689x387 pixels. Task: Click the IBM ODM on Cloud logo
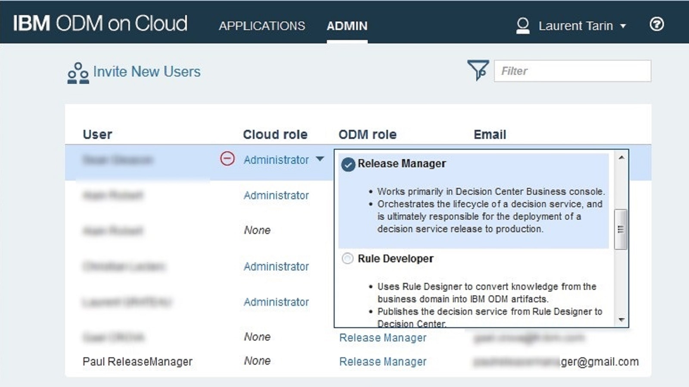(x=100, y=24)
